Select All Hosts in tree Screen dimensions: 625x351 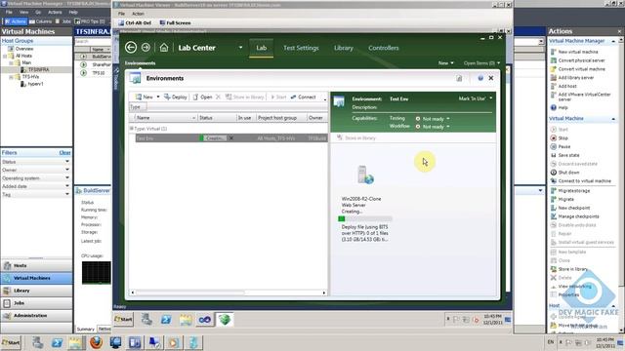pyautogui.click(x=23, y=56)
